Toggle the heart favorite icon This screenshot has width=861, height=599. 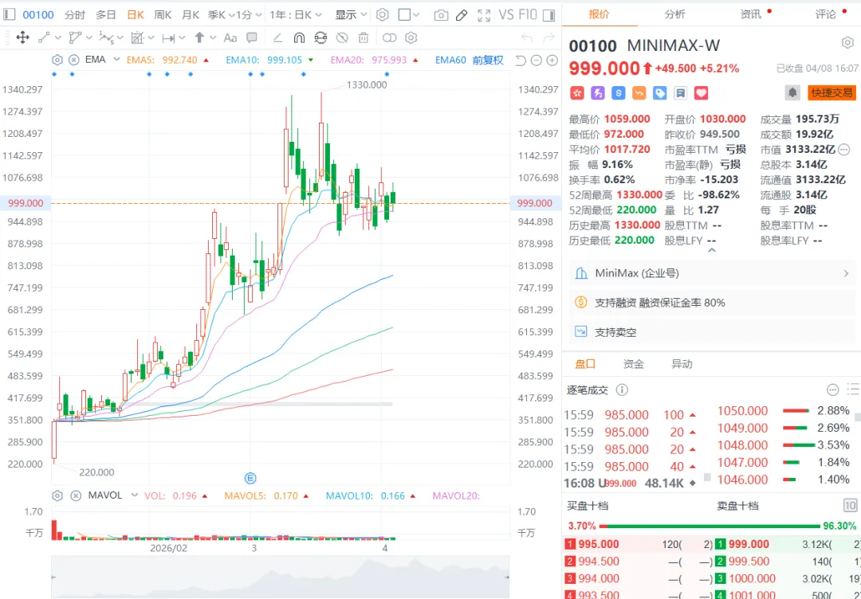(x=702, y=93)
